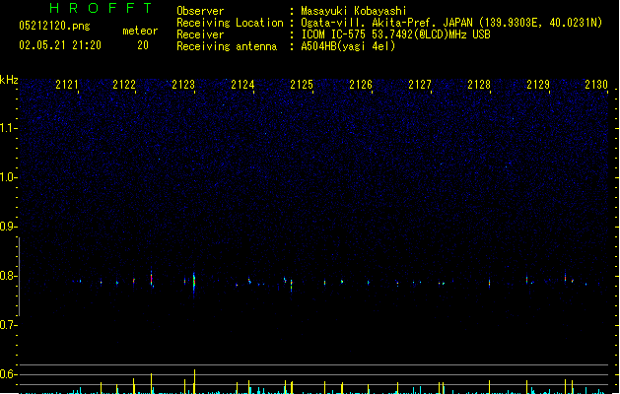Click antenna value A504HB(yagi 4el)
Viewport: 620px width, 394px height.
348,46
